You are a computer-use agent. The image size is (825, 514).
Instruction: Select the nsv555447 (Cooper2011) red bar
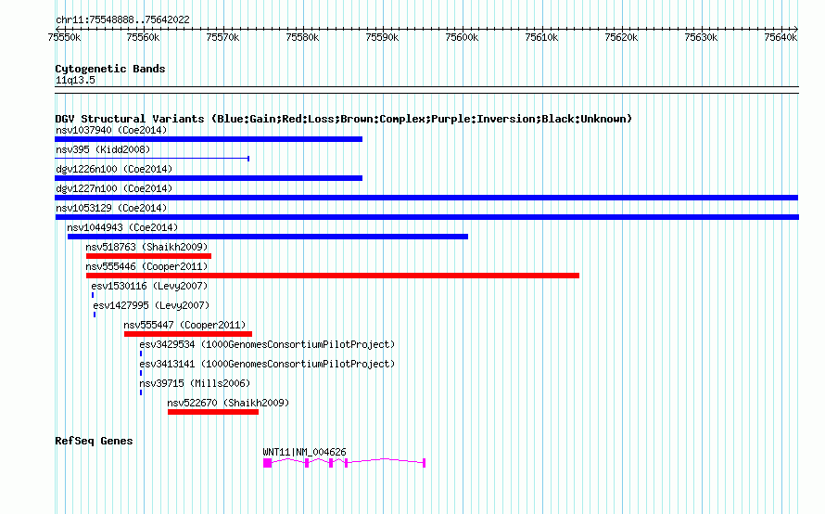pyautogui.click(x=188, y=334)
